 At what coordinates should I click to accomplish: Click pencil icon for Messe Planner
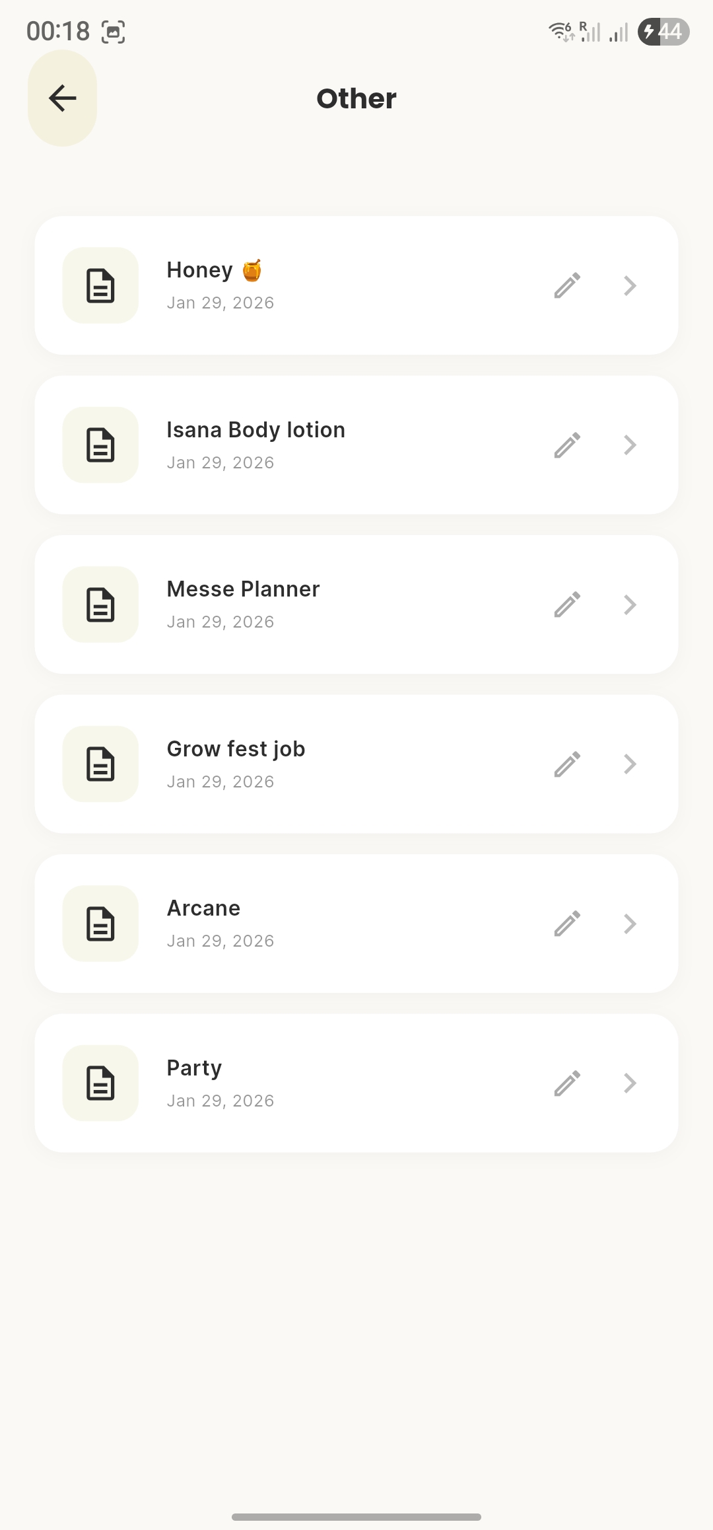567,604
